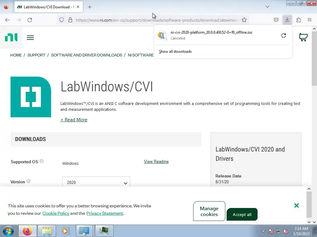This screenshot has height=237, width=317.
Task: Open the shopping cart
Action: coord(303,37)
